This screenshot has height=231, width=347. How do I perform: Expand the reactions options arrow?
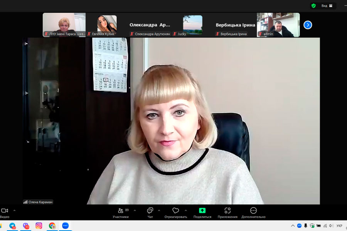(x=186, y=211)
